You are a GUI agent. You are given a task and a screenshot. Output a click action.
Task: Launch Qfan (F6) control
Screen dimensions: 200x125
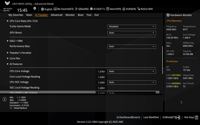[x=82, y=9]
